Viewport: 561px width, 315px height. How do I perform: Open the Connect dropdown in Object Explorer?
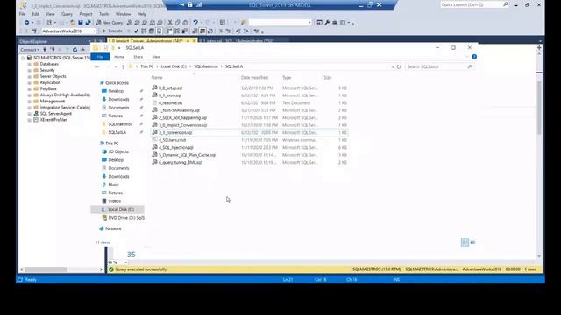[30, 50]
